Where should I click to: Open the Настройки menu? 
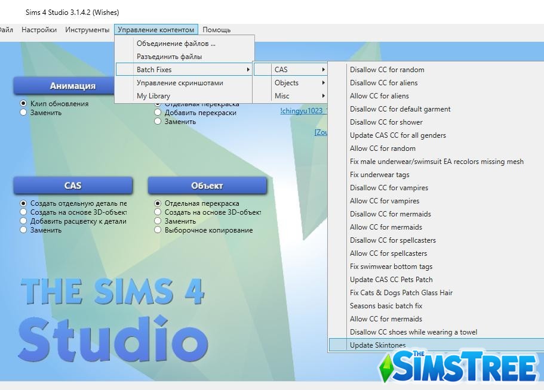[39, 29]
